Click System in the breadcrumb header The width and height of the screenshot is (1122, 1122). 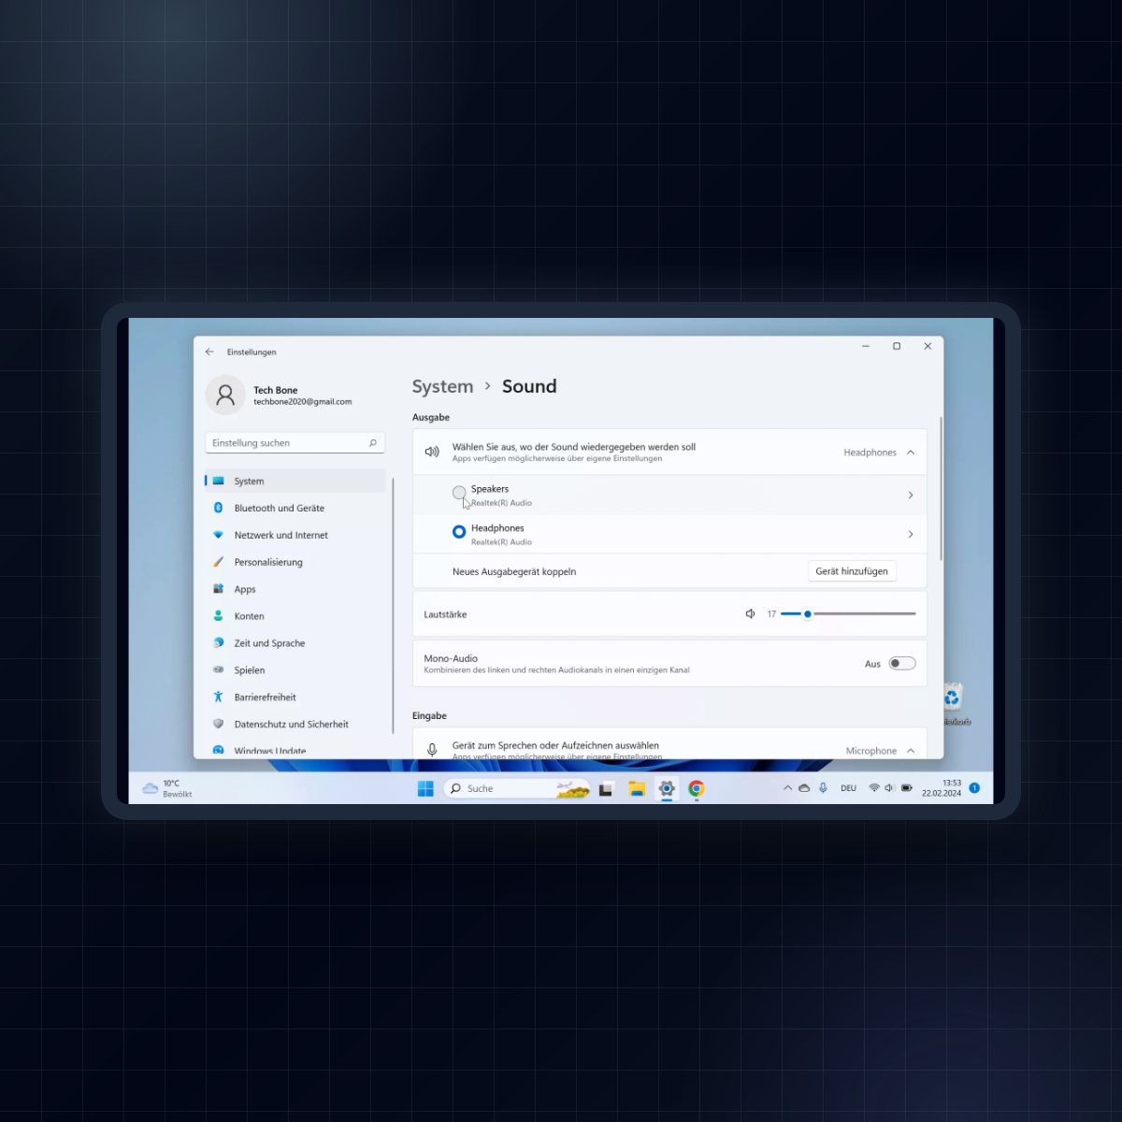tap(442, 386)
